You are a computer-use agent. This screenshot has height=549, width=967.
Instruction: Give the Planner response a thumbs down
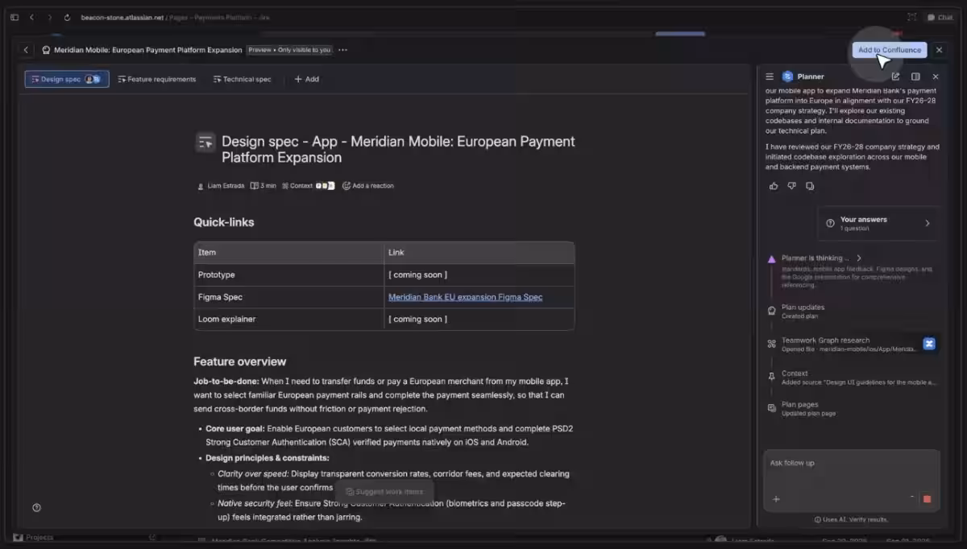[791, 186]
